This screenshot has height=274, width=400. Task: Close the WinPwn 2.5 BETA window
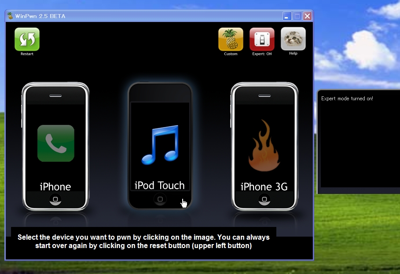[308, 16]
